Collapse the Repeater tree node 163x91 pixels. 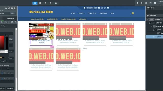tap(150, 23)
